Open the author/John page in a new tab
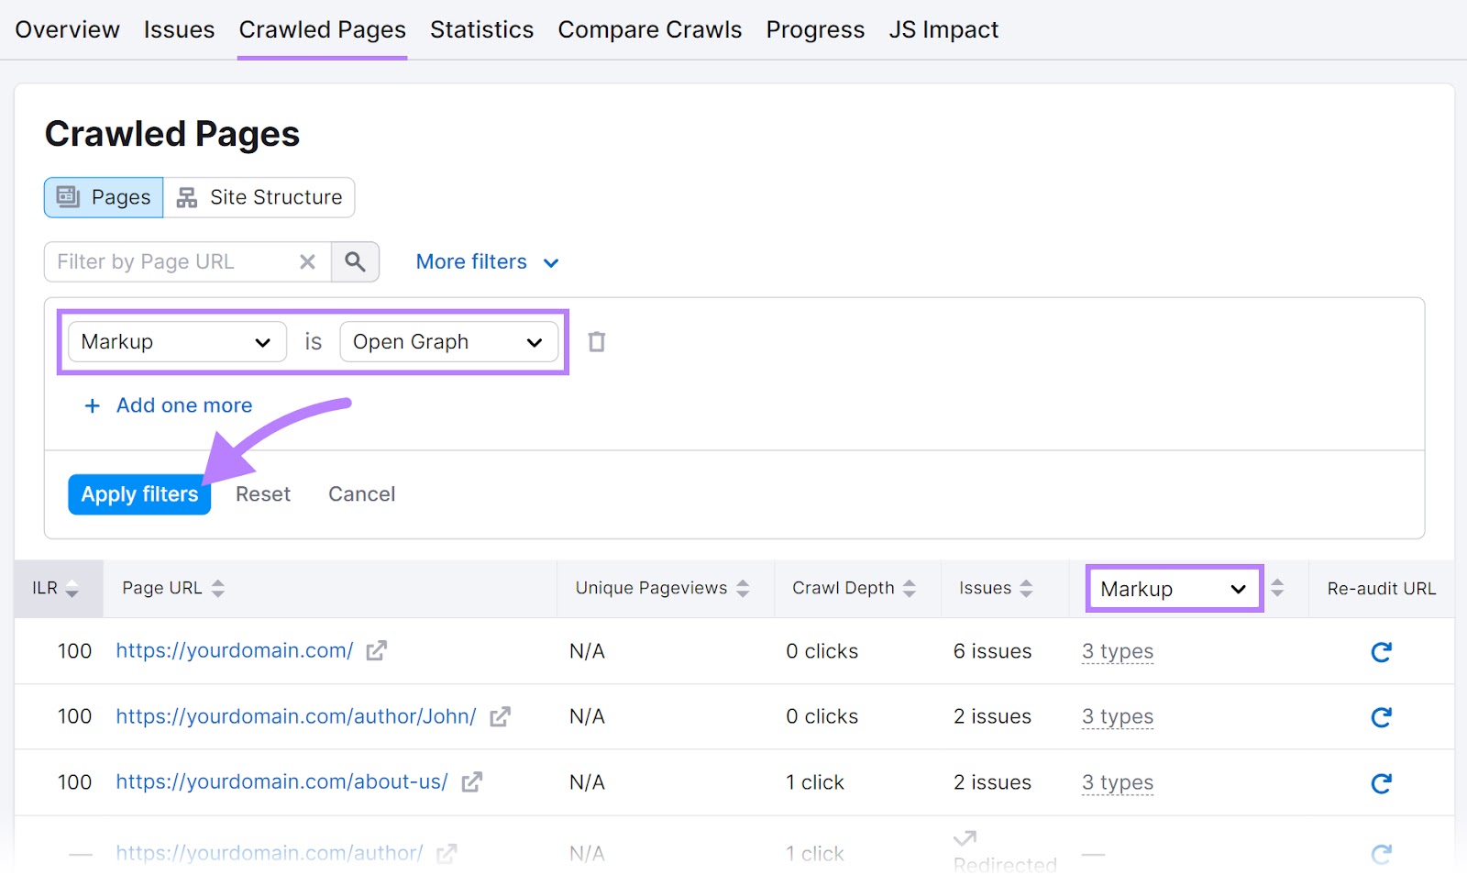The width and height of the screenshot is (1467, 886). (x=500, y=717)
